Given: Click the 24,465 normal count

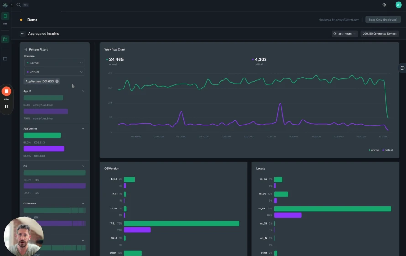Looking at the screenshot, I should pyautogui.click(x=116, y=60).
